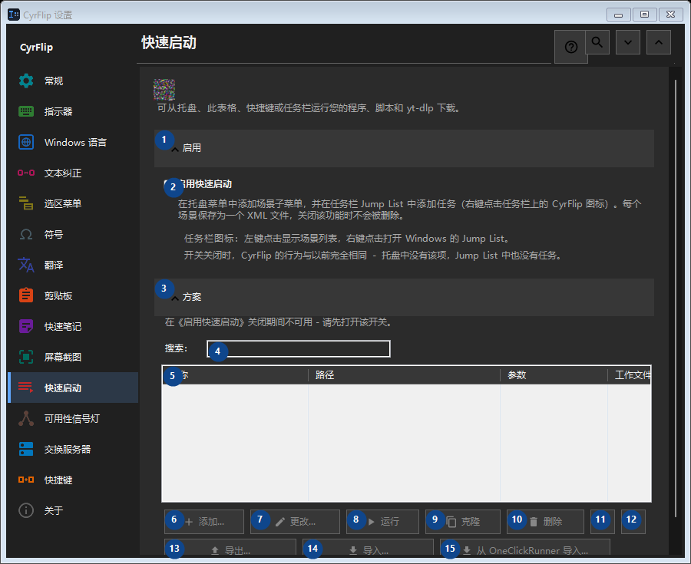Open the 符号 symbols page

point(73,235)
